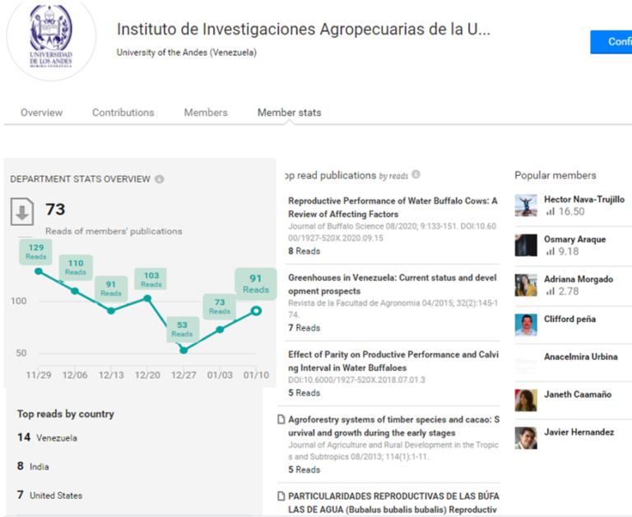Click Venezuela in top reads by country
The width and height of the screenshot is (632, 517).
[57, 438]
